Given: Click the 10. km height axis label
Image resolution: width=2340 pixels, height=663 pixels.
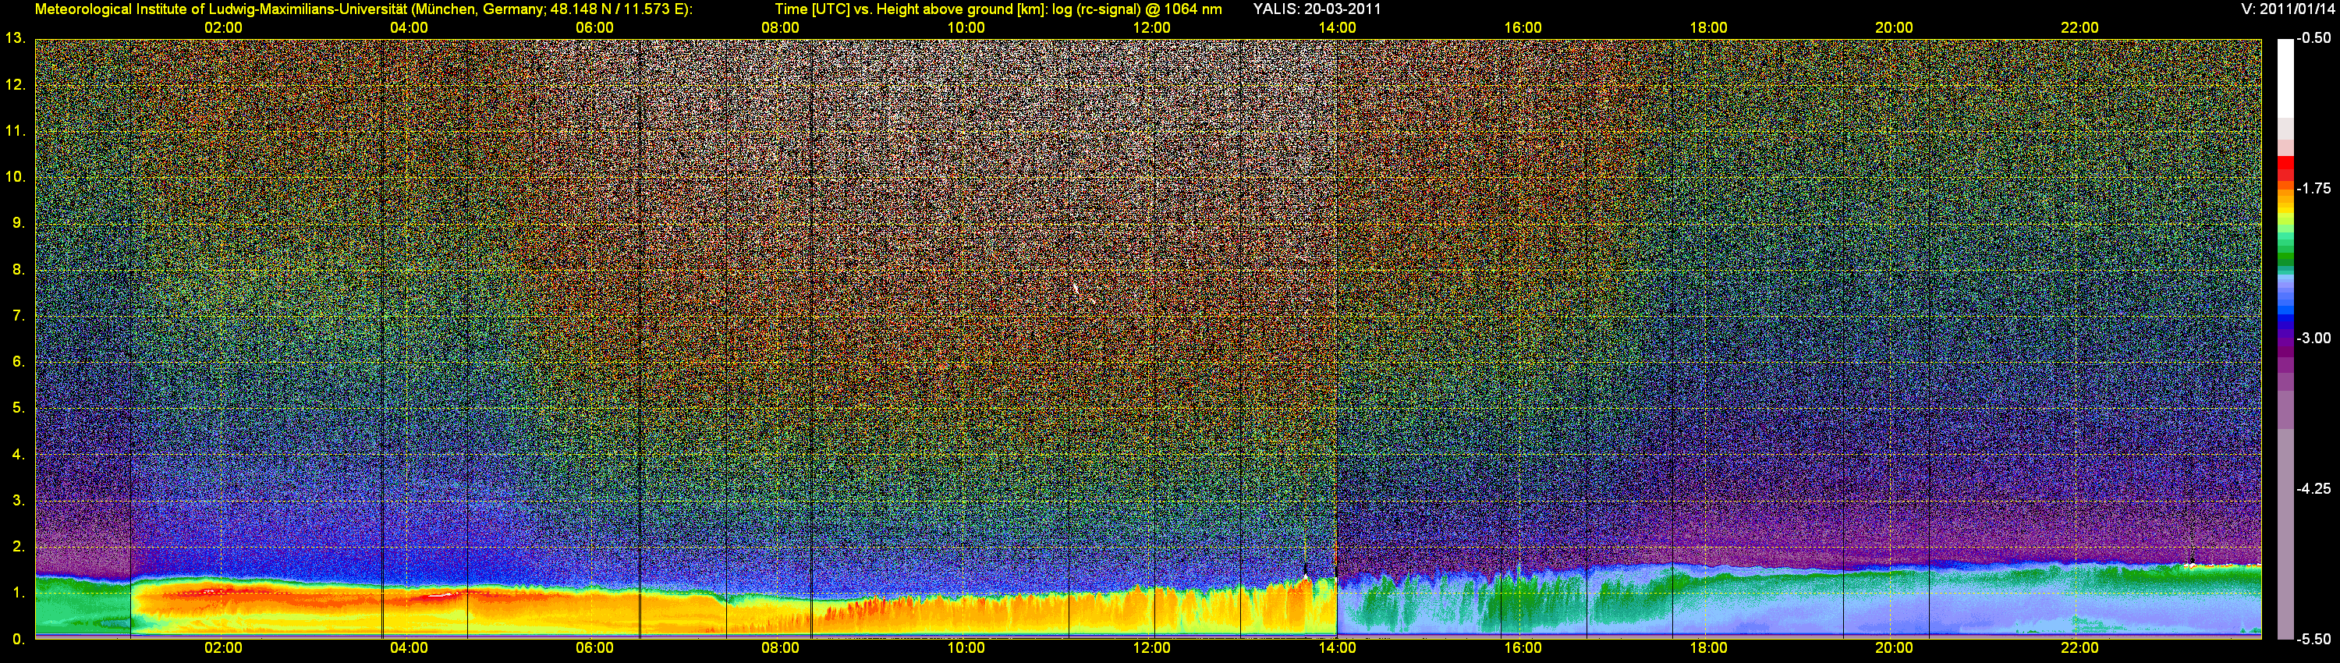Looking at the screenshot, I should click(16, 176).
